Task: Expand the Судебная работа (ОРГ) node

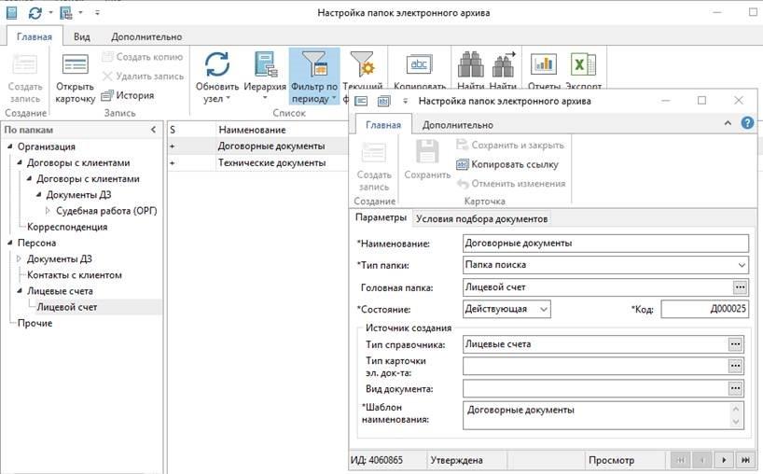Action: click(x=49, y=211)
